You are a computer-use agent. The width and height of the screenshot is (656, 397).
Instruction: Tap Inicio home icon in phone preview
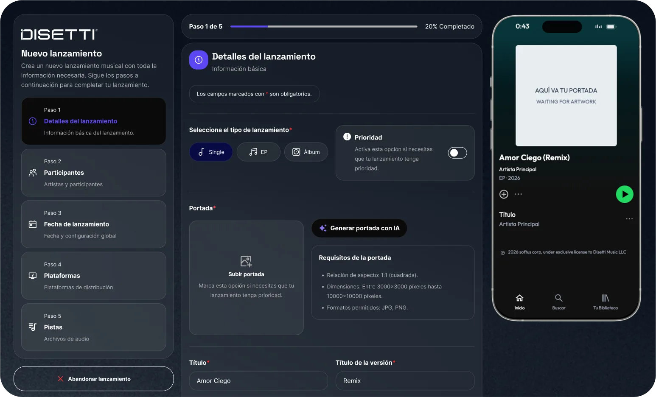519,298
